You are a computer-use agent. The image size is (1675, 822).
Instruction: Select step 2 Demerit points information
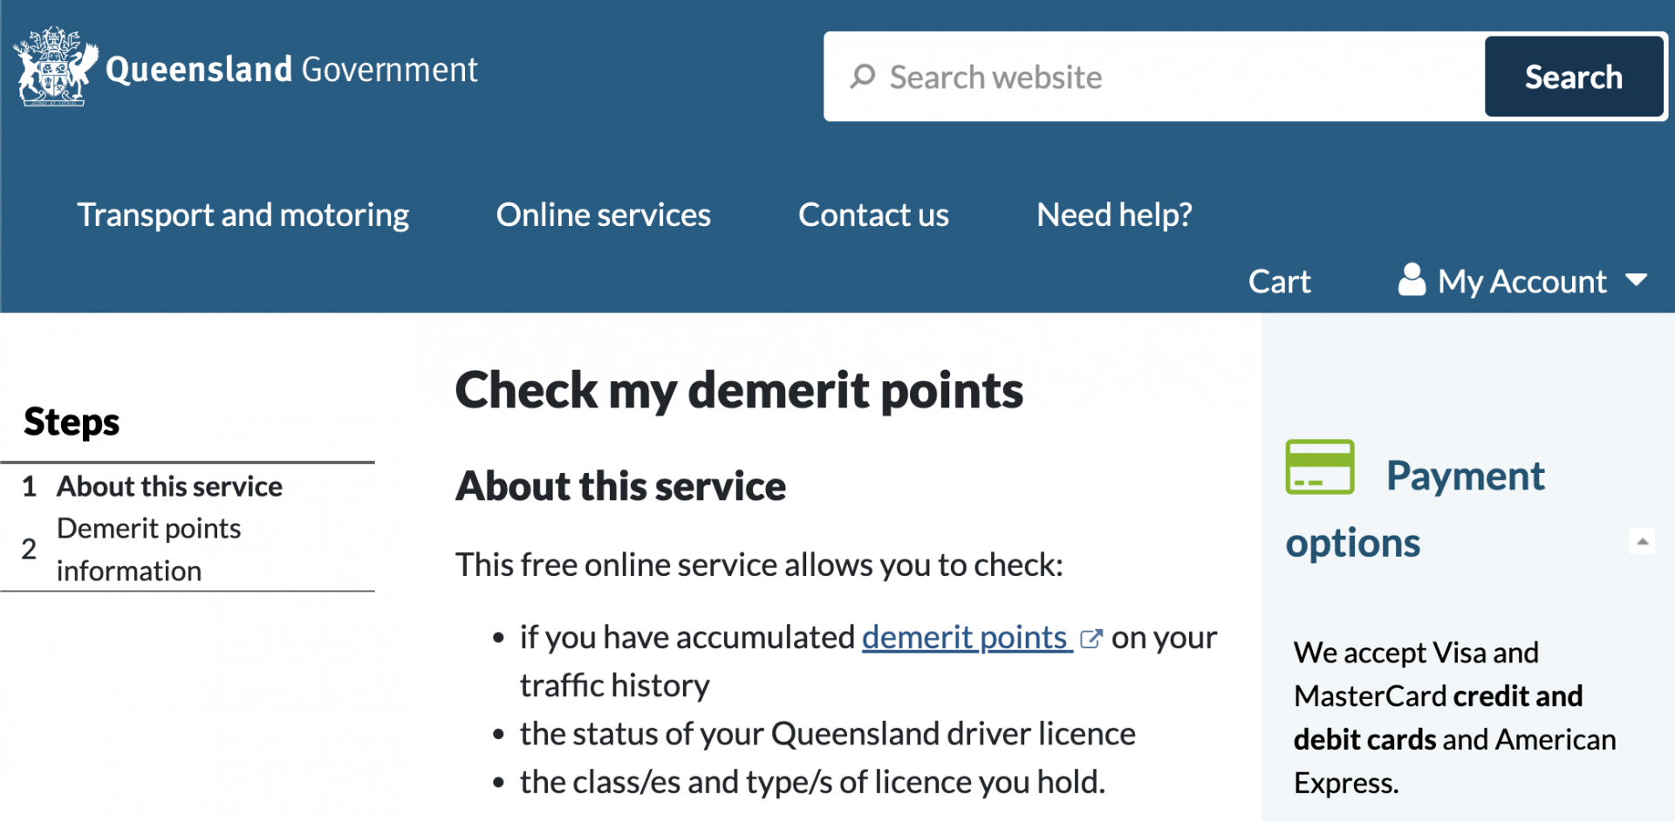coord(148,548)
